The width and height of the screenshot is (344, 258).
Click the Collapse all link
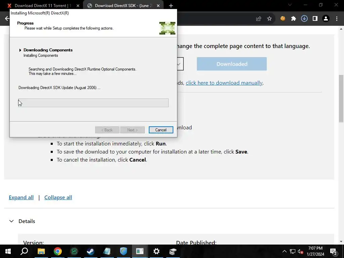click(58, 198)
